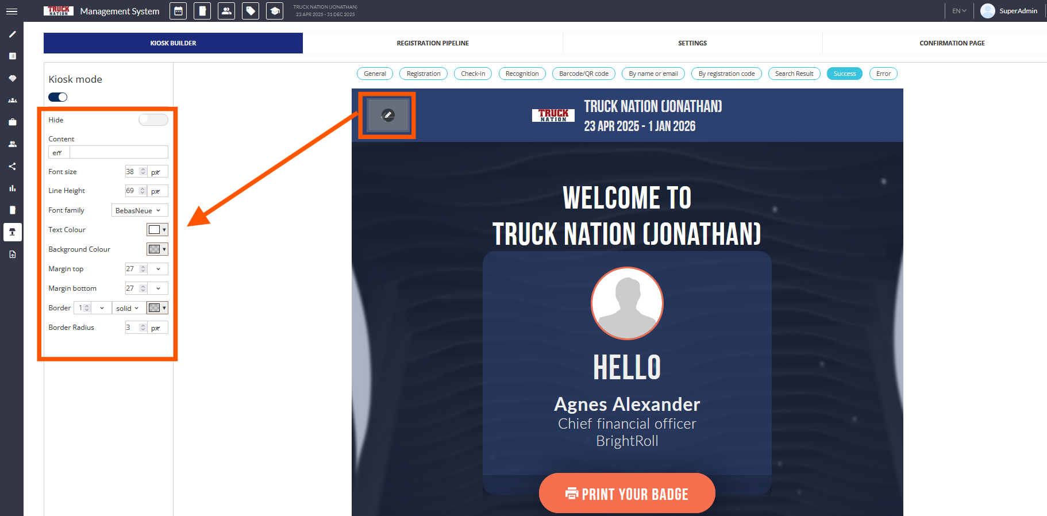Screen dimensions: 1047x516
Task: Open the Settings tab
Action: 692,43
